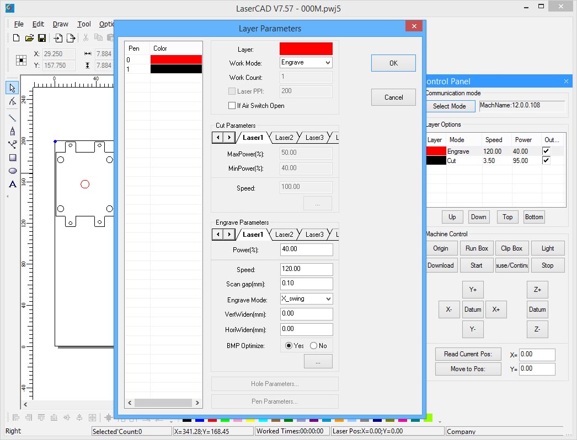This screenshot has width=577, height=440.
Task: Click the red Layer color swatch
Action: (306, 49)
